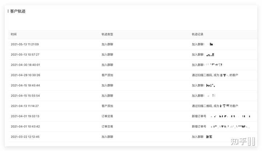262x151 pixels.
Task: Click 客户添加 type in the 04-29 row
Action: pyautogui.click(x=107, y=75)
